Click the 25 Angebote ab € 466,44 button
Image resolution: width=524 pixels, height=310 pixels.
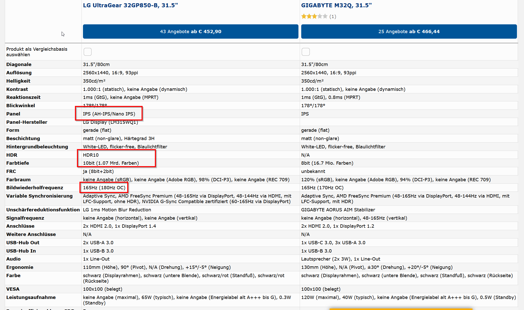point(409,31)
